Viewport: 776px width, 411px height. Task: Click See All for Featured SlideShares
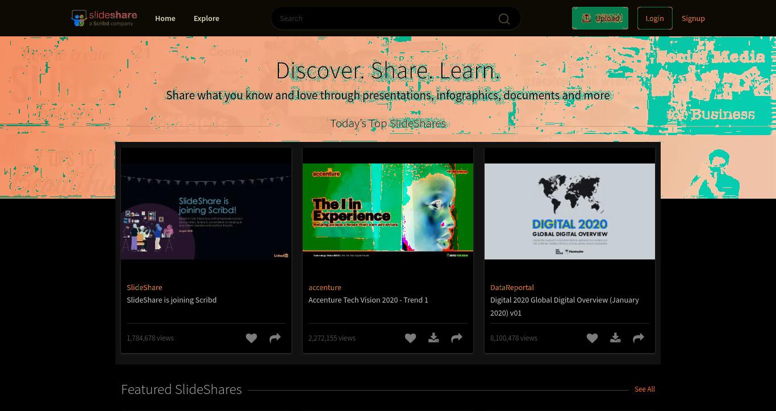[x=645, y=389]
